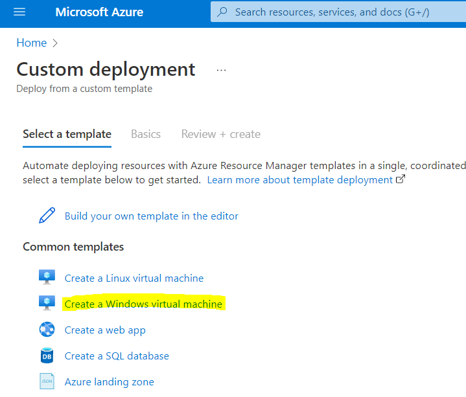Select Create a SQL database template
466x397 pixels.
coord(117,356)
